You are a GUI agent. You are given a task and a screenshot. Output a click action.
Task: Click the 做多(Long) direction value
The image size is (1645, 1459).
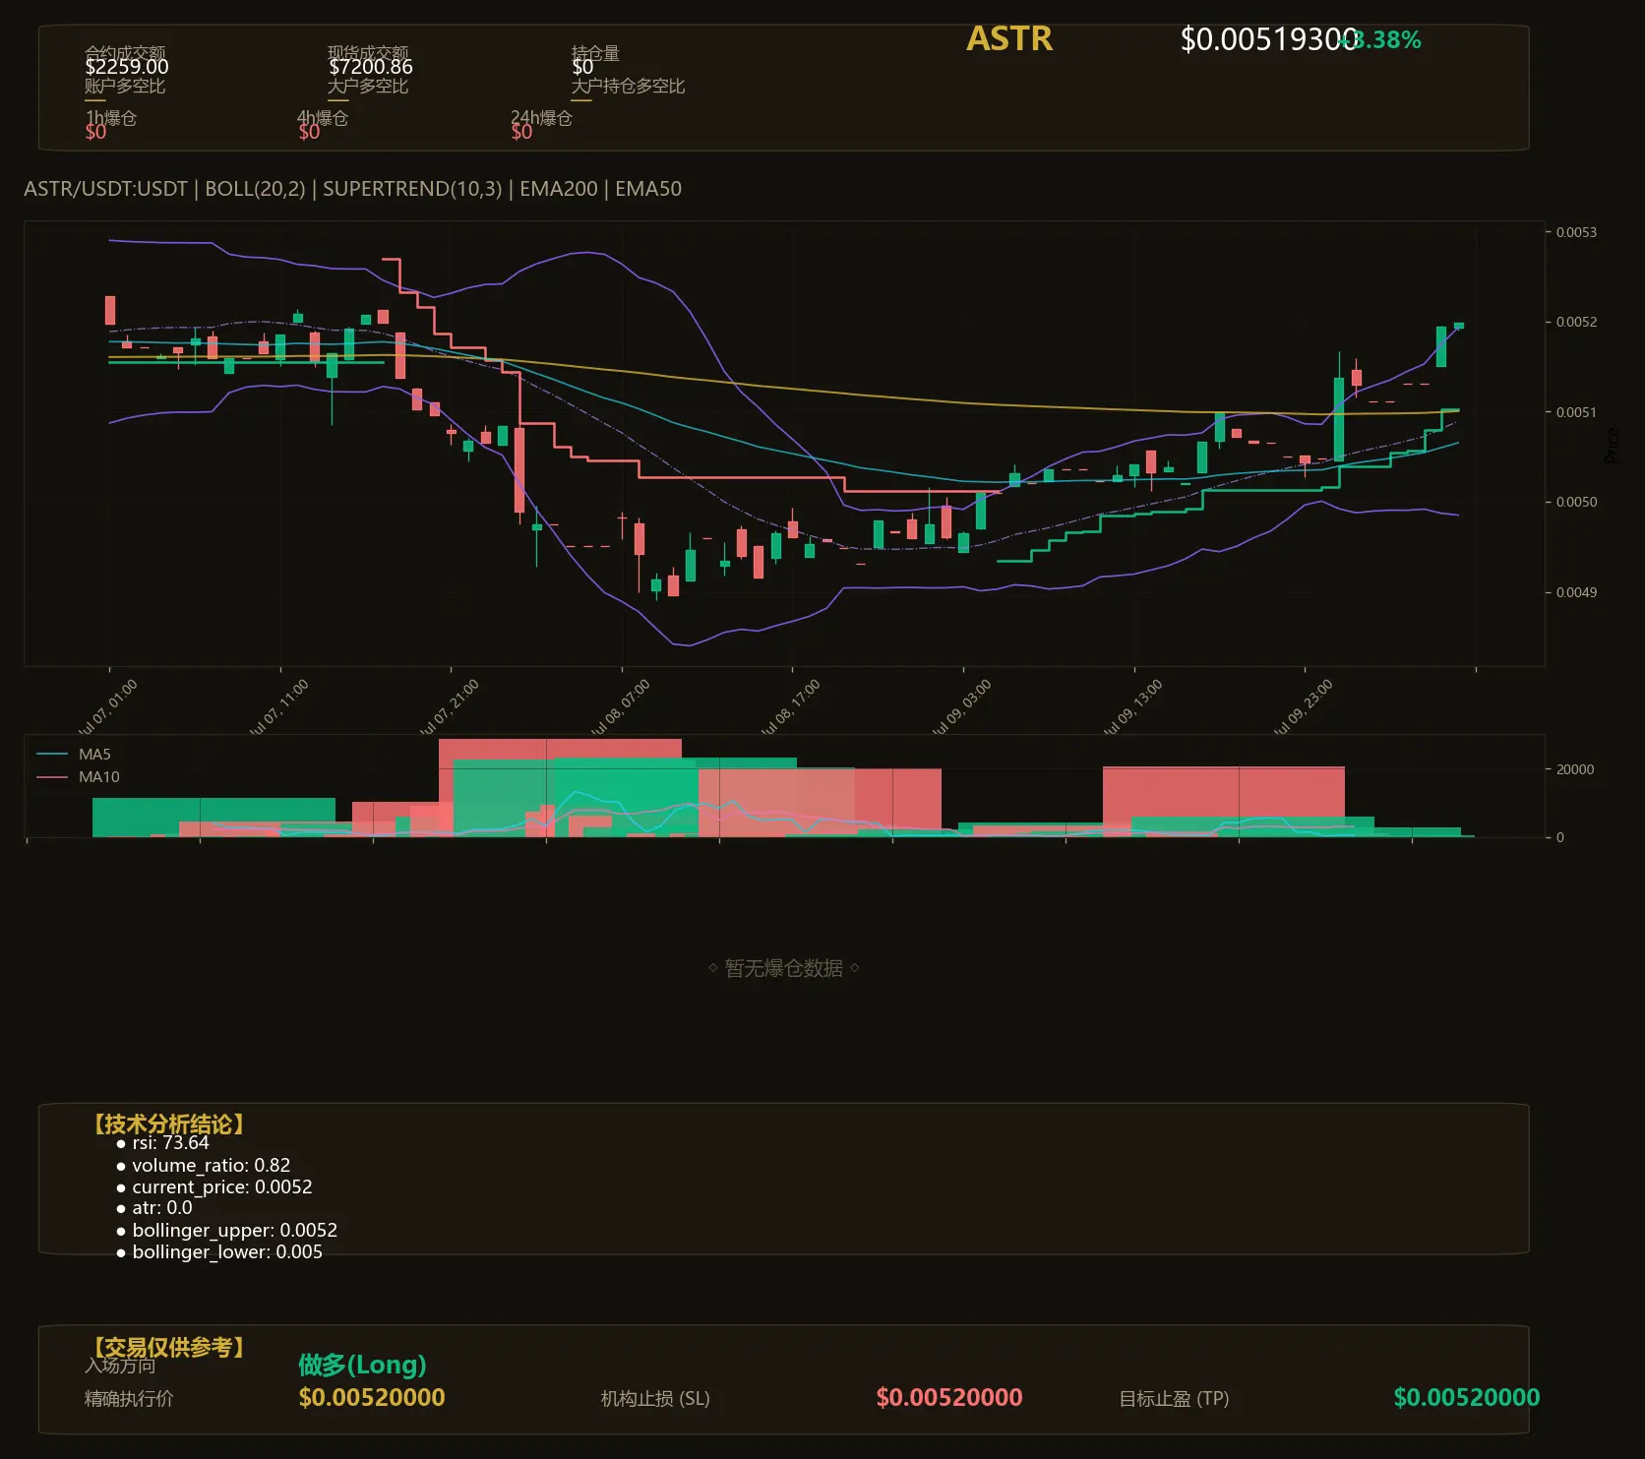362,1365
